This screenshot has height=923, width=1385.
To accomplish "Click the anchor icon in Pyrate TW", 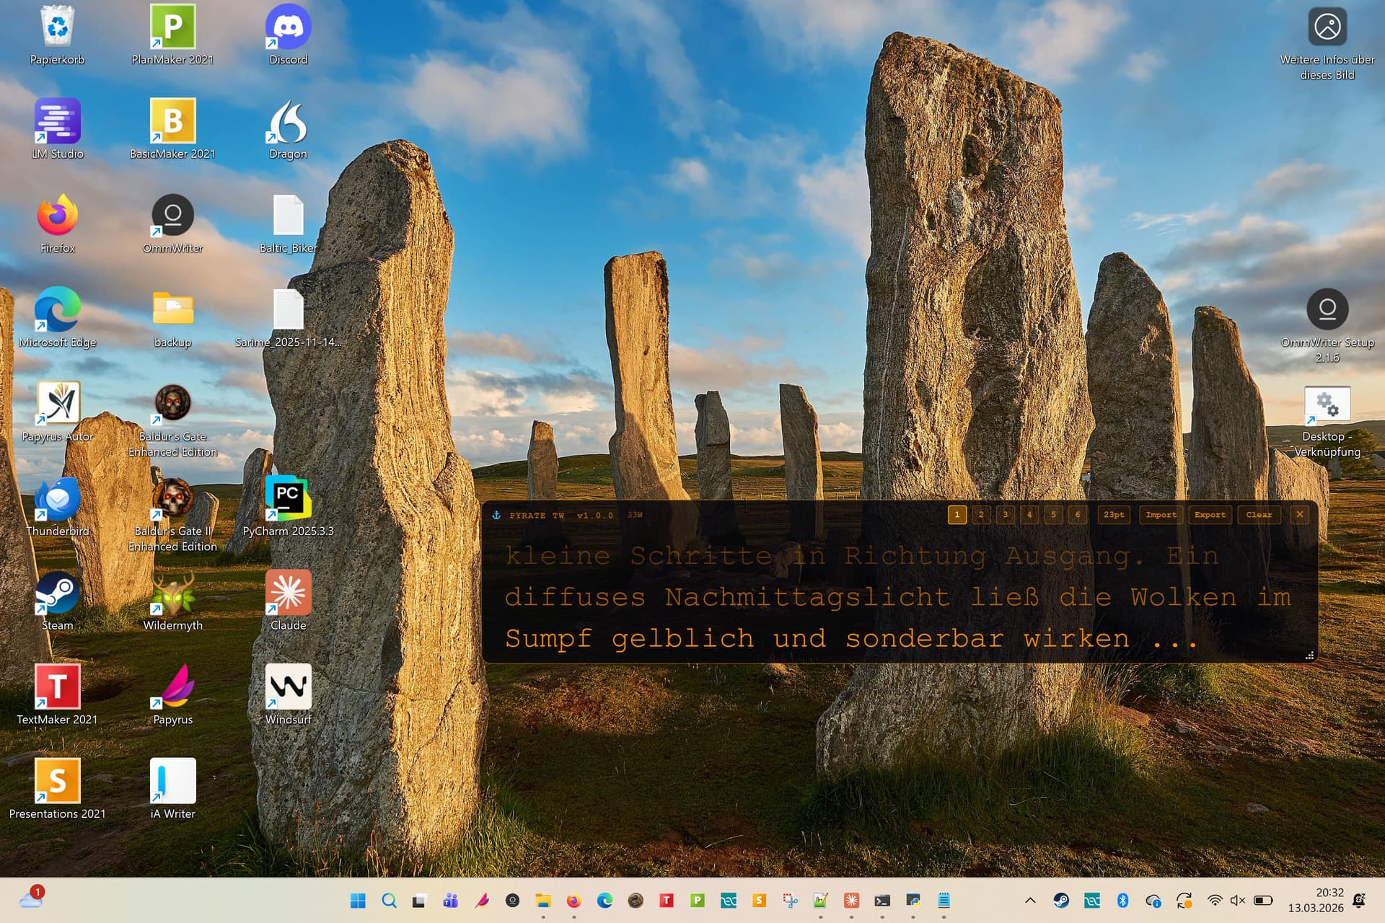I will tap(496, 515).
